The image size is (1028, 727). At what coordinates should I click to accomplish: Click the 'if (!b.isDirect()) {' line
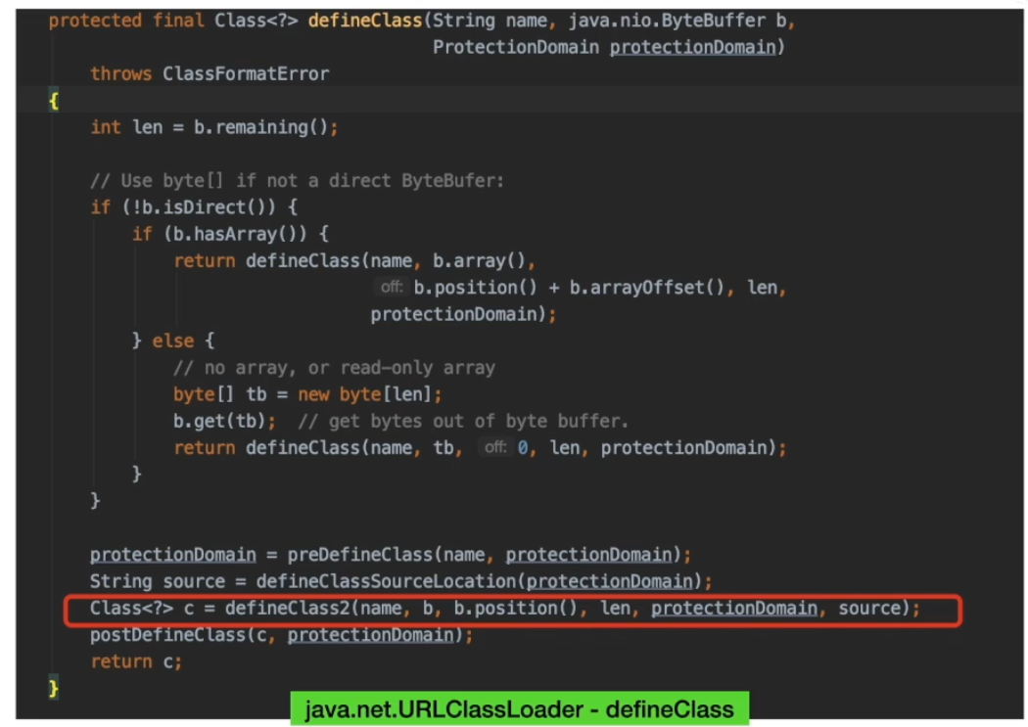pyautogui.click(x=194, y=207)
